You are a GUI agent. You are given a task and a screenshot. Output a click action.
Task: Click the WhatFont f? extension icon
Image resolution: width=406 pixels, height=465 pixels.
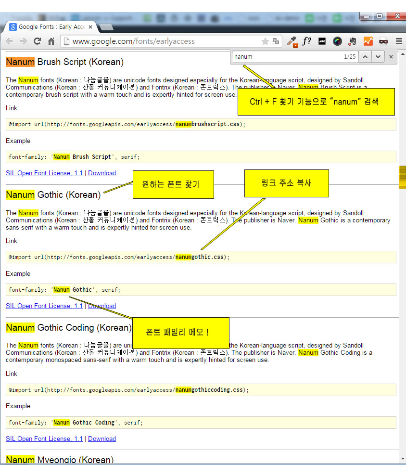306,41
